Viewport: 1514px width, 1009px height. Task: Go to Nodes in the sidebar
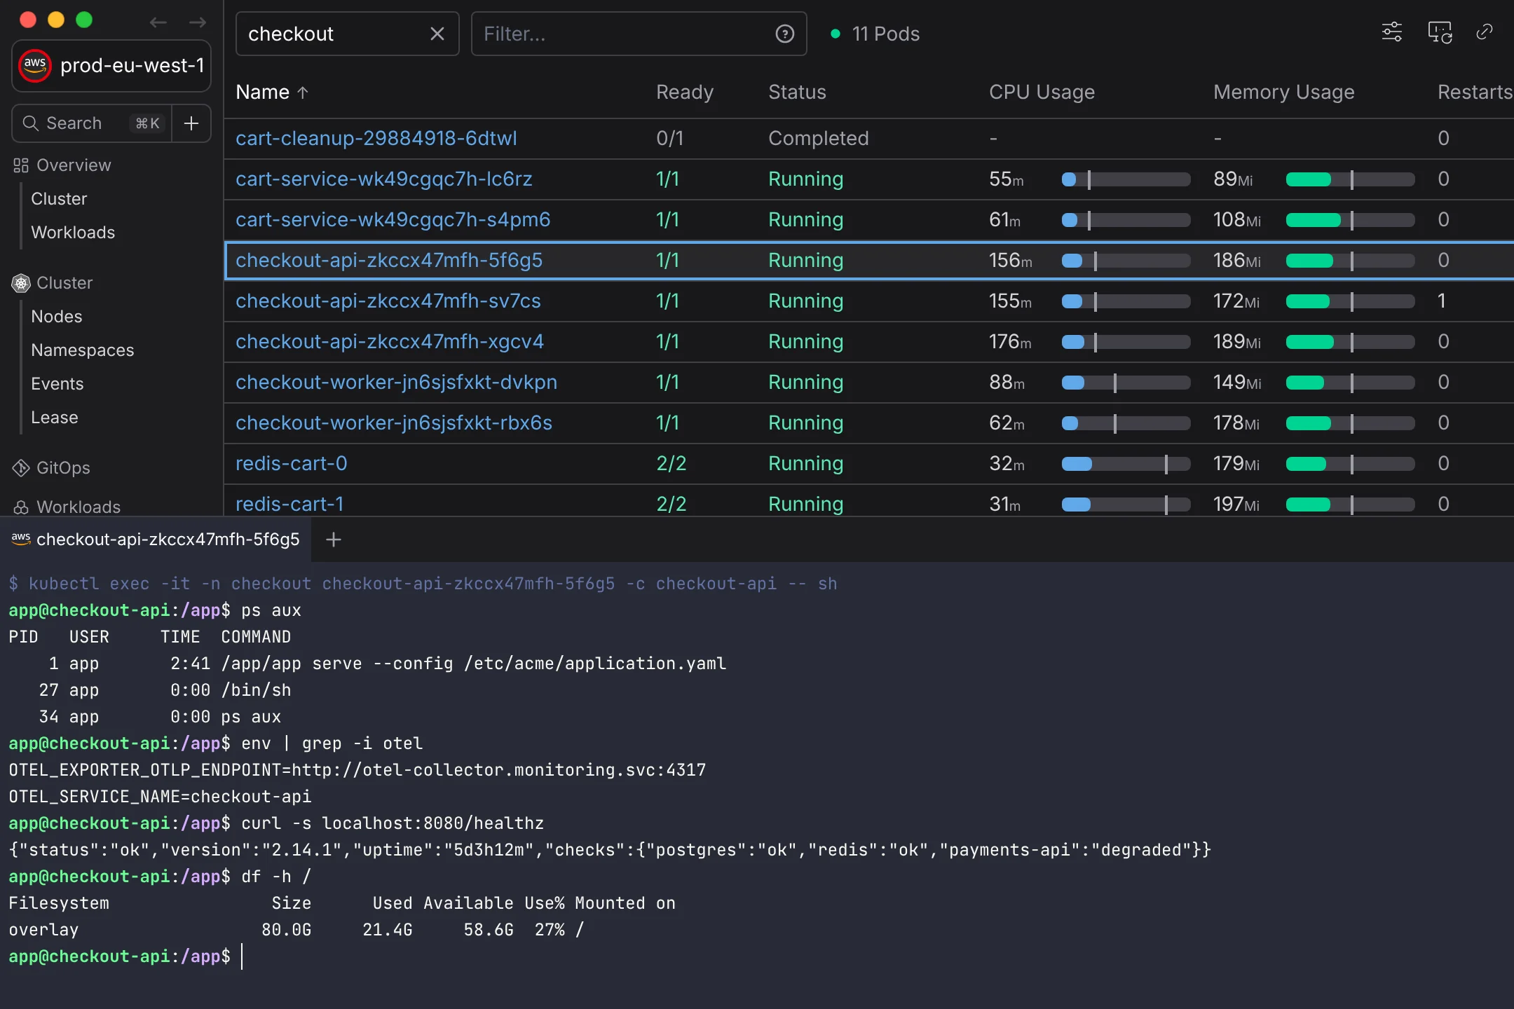(x=57, y=317)
